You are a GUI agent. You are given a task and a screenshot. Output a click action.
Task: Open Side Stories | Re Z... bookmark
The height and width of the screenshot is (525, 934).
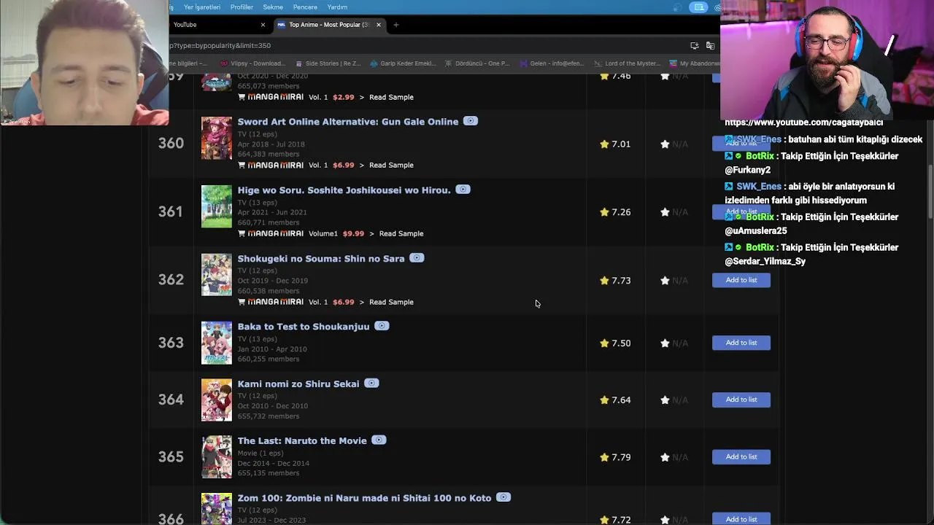tap(327, 63)
